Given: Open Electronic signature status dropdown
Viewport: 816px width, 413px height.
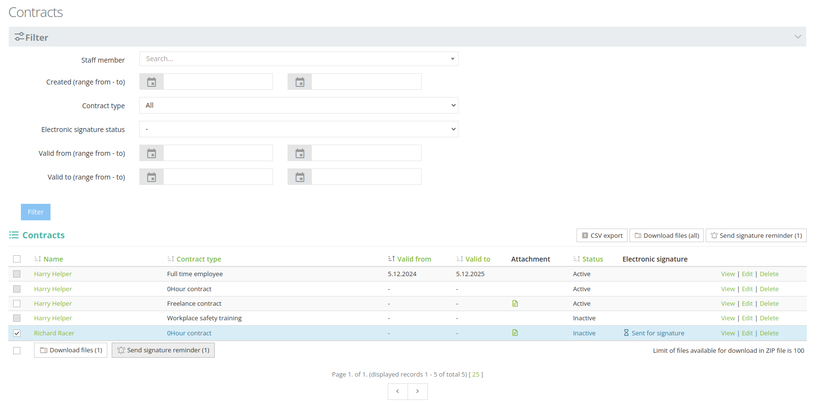Looking at the screenshot, I should coord(299,129).
